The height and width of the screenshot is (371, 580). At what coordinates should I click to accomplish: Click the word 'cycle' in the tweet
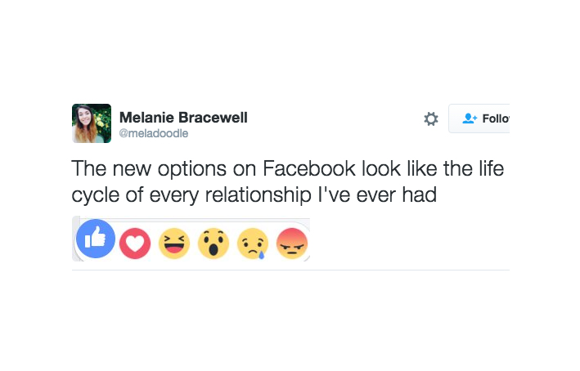click(x=96, y=196)
